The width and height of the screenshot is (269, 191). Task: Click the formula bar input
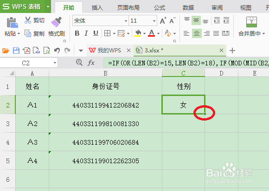point(186,63)
